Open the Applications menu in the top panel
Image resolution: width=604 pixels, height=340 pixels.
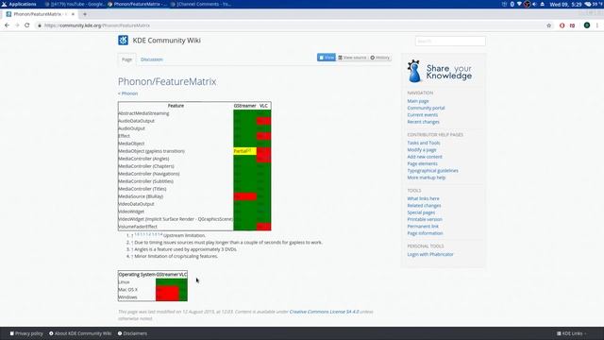pyautogui.click(x=19, y=4)
